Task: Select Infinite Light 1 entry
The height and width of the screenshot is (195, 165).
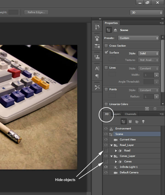Action: 134,167
